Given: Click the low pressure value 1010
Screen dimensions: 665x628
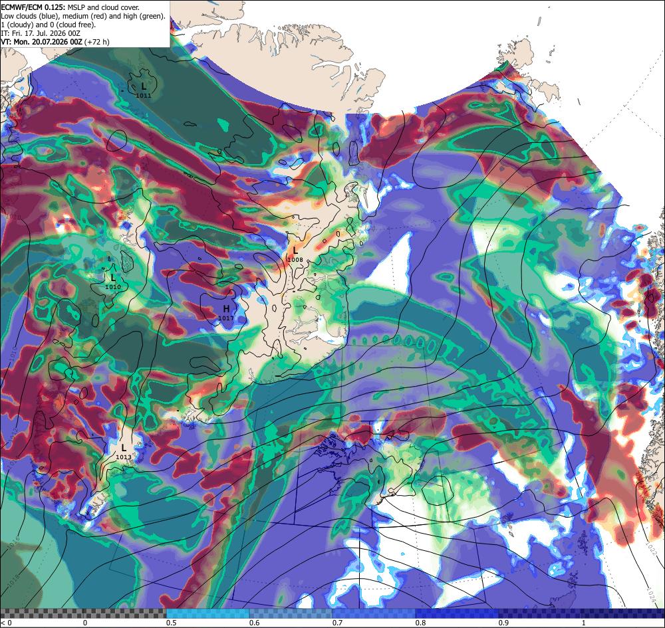Looking at the screenshot, I should (x=113, y=287).
